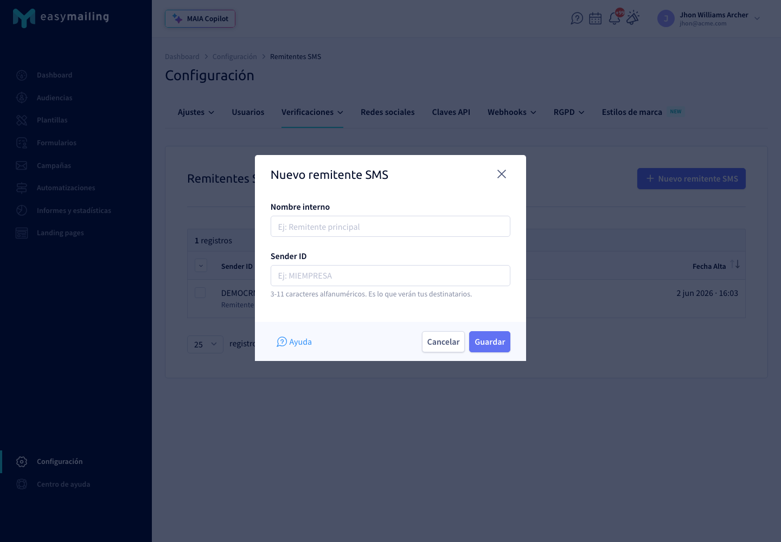Focus the Nombre interno input field
The image size is (781, 542).
[x=390, y=227]
